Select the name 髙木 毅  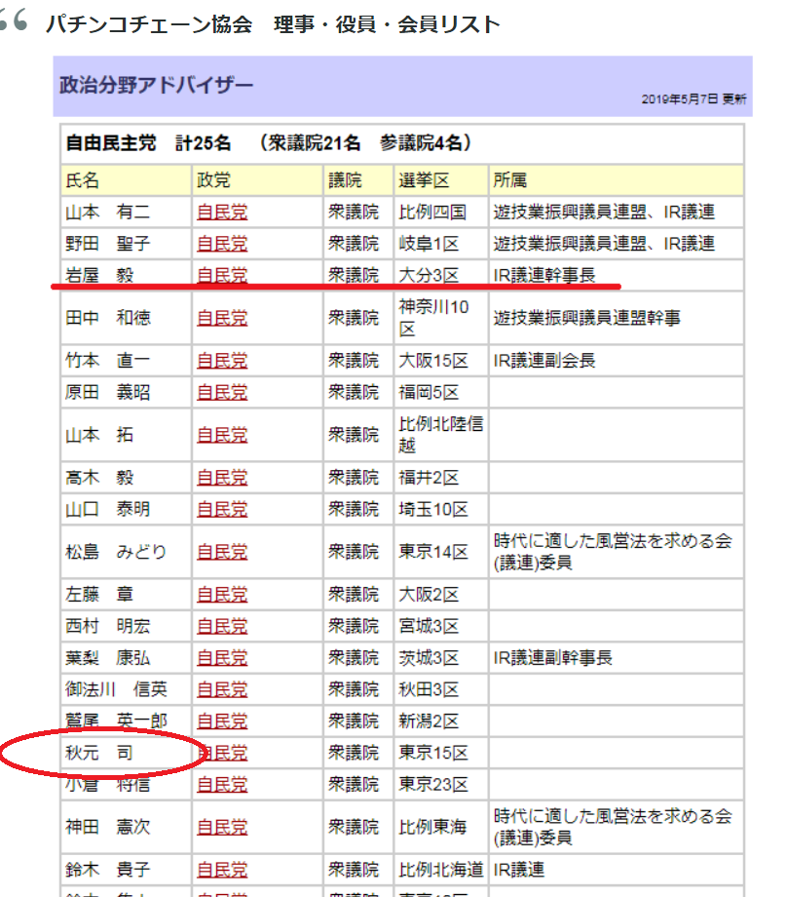coord(99,478)
